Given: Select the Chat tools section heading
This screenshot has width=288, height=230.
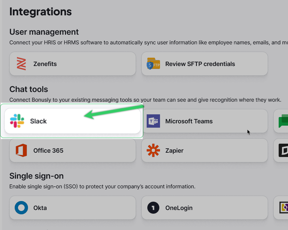Looking at the screenshot, I should [29, 89].
